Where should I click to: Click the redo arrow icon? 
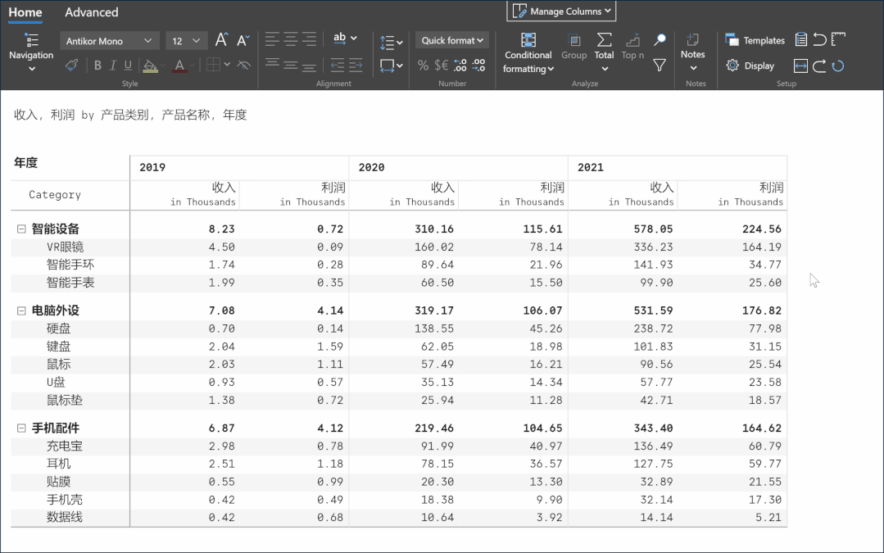tap(820, 66)
